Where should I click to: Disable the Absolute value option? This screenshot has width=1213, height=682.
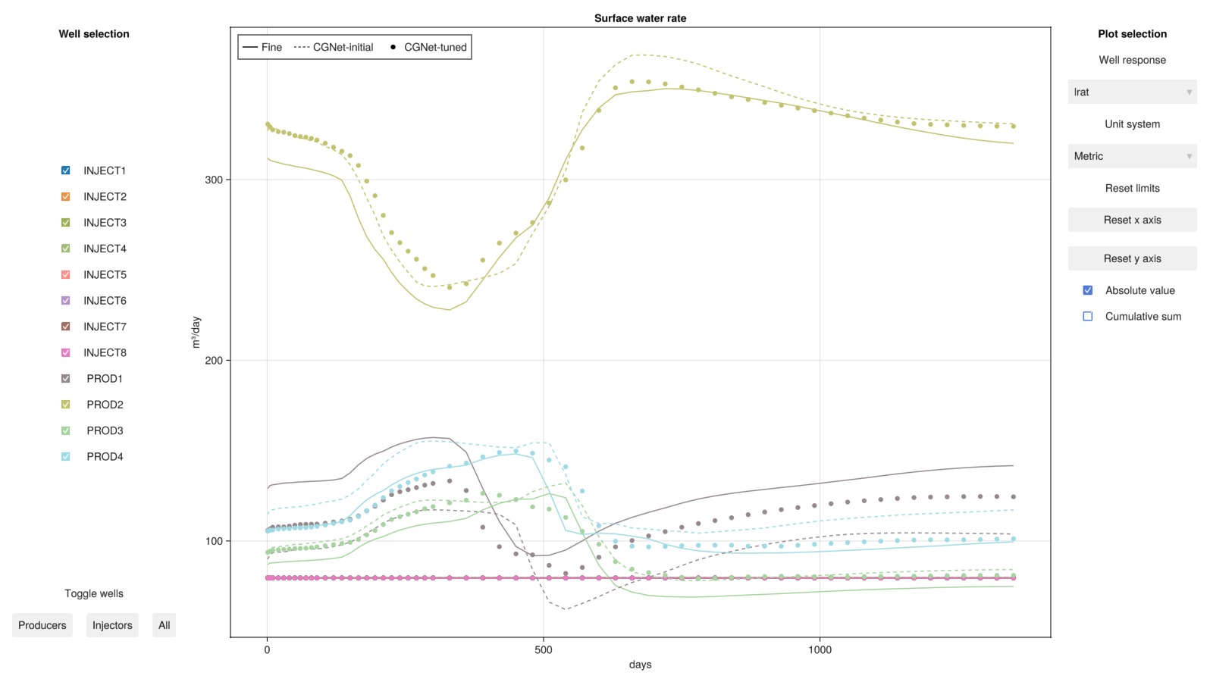point(1088,290)
